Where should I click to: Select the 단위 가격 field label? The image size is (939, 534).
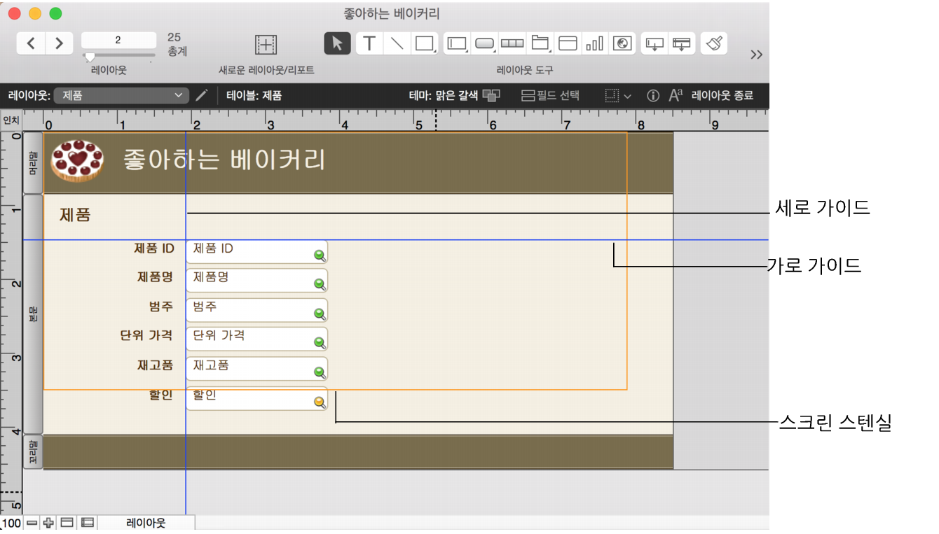[x=146, y=335]
